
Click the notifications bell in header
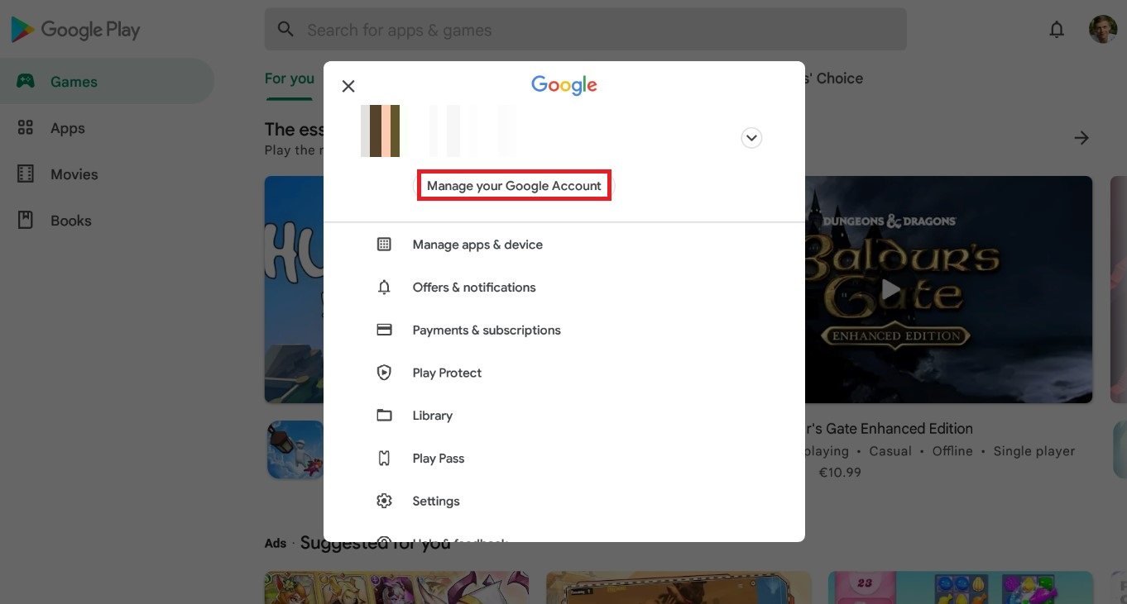[1057, 30]
